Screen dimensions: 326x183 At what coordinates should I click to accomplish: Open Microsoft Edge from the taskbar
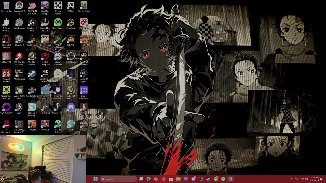(x=148, y=179)
